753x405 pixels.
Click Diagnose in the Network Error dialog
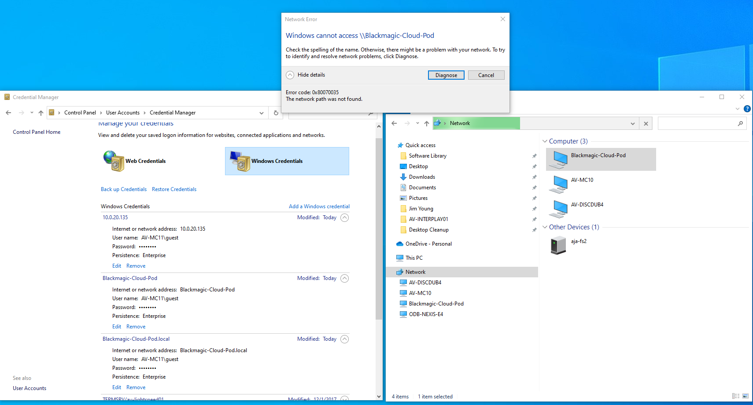pyautogui.click(x=446, y=75)
